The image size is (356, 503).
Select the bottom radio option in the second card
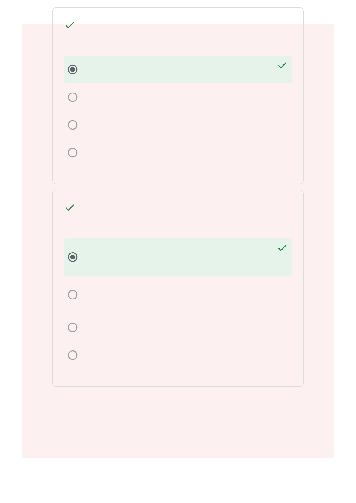tap(73, 355)
